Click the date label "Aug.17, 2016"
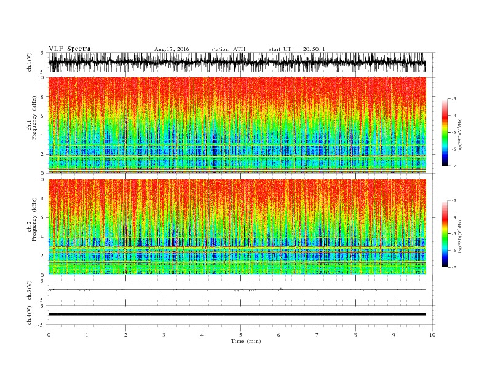Image resolution: width=487 pixels, height=376 pixels. tap(172, 49)
